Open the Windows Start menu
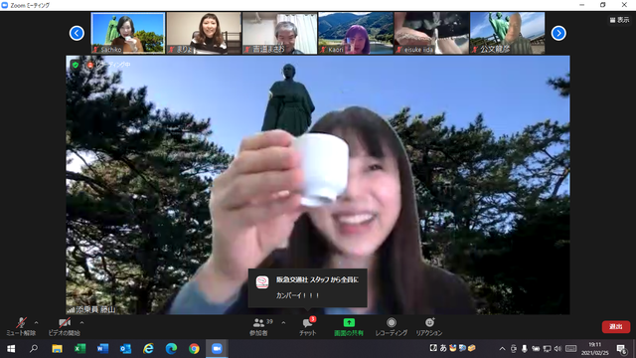Screen dimensions: 636x358 (11, 349)
